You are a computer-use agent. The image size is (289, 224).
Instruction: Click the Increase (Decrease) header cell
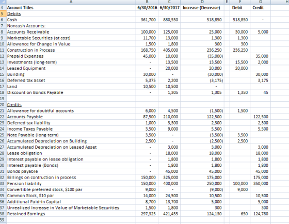202,8
